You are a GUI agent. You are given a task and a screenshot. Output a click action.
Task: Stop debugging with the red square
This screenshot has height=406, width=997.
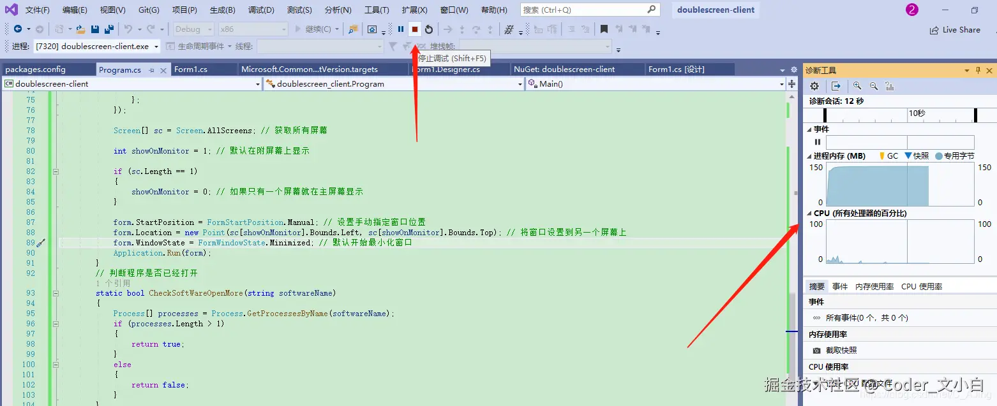[x=415, y=29]
